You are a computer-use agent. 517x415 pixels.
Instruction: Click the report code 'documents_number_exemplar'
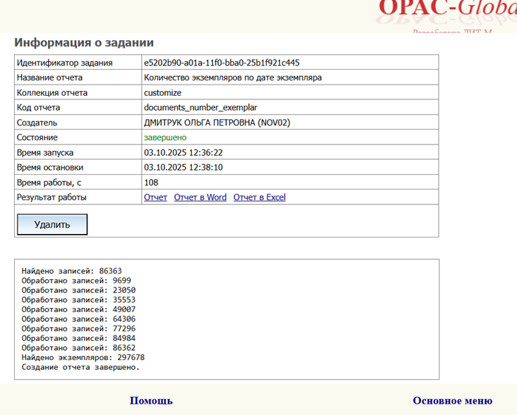[200, 108]
